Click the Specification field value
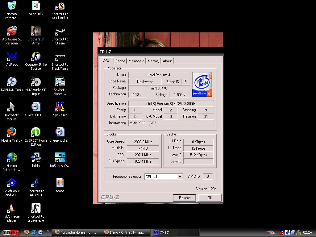Viewport: 316px width, 237px height. coord(171,104)
